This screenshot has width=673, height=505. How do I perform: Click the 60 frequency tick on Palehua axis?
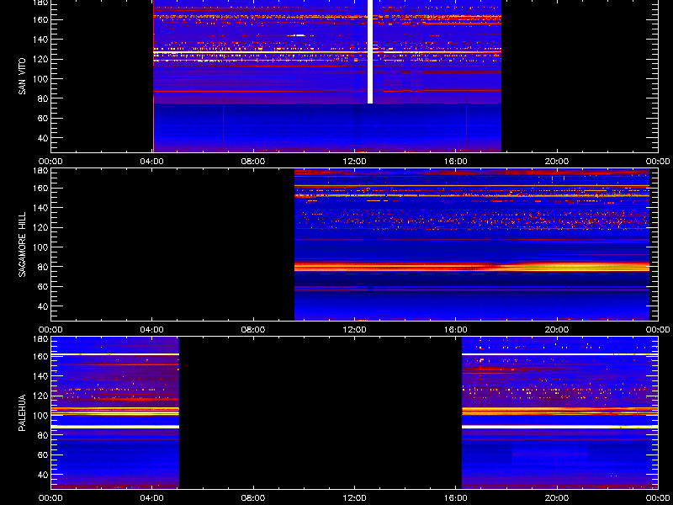point(44,455)
